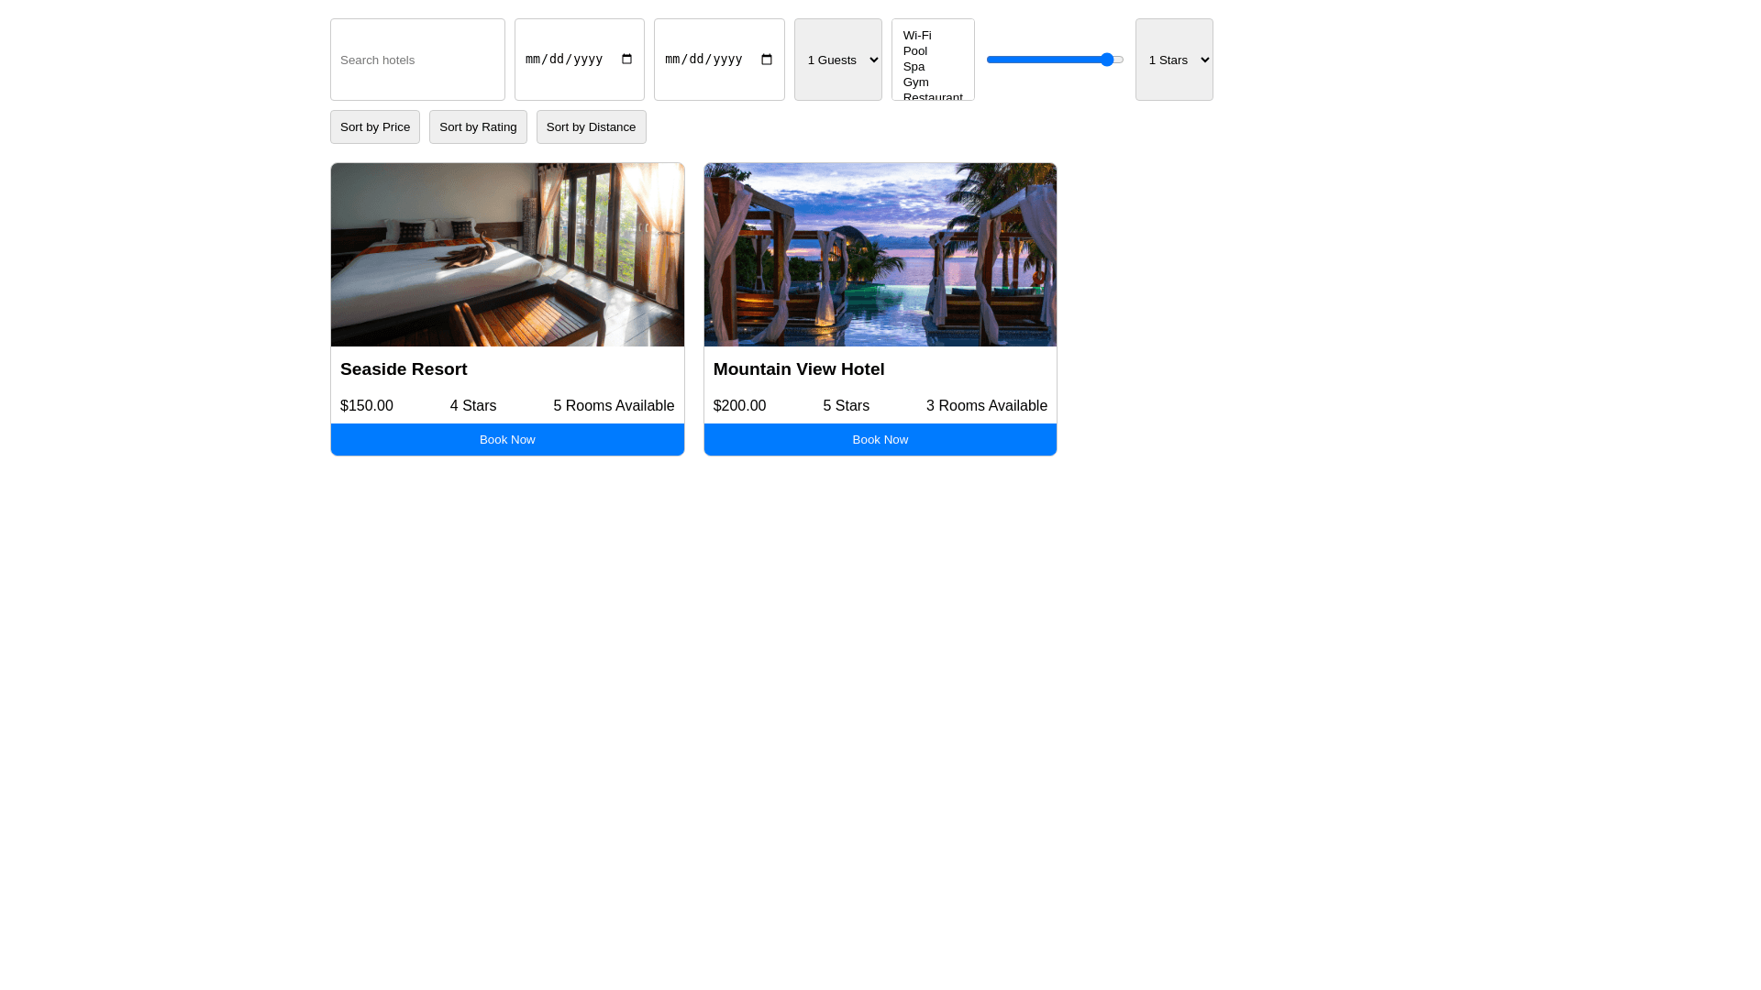Open the Stars rating dropdown
Image resolution: width=1761 pixels, height=990 pixels.
coord(1173,60)
